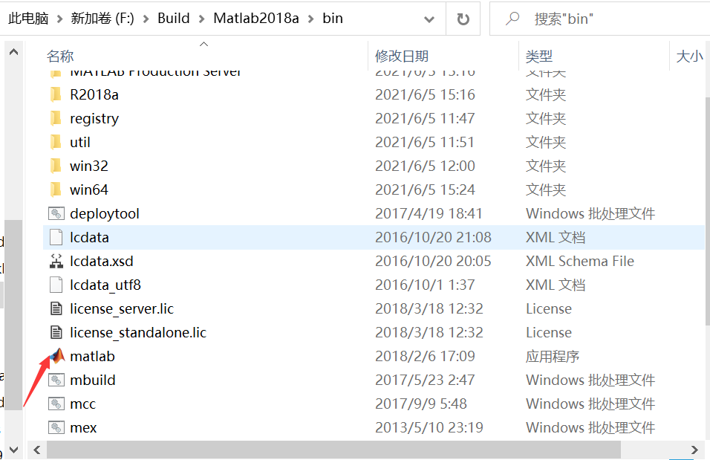Click the lcdata XML document icon
Viewport: 710px width, 460px height.
pos(56,238)
